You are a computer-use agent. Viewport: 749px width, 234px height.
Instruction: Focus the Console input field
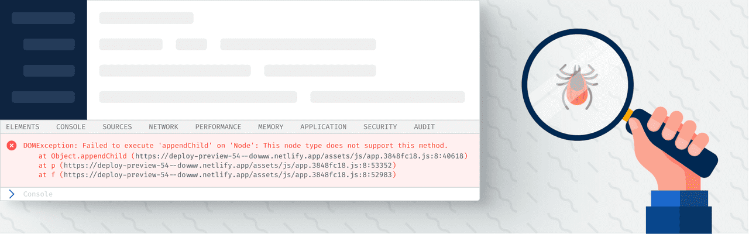(234, 194)
